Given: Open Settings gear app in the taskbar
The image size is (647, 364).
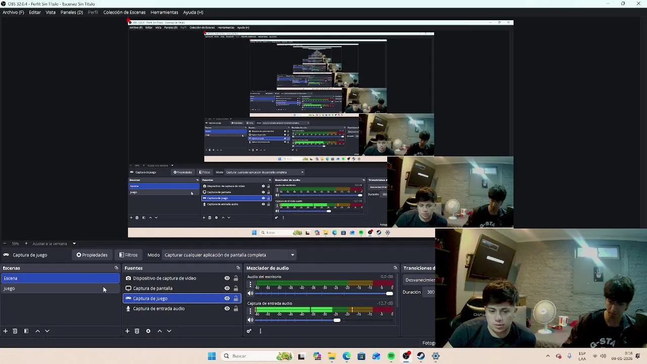Looking at the screenshot, I should coord(436,356).
